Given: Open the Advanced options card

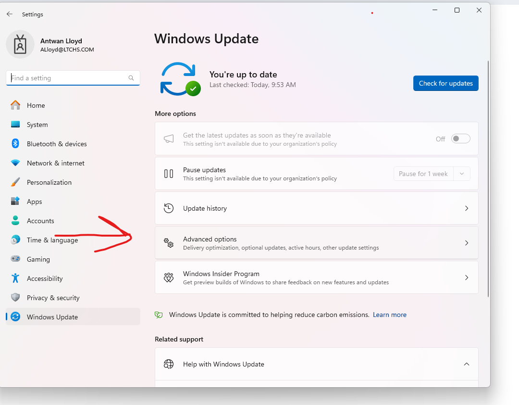Looking at the screenshot, I should coord(316,243).
